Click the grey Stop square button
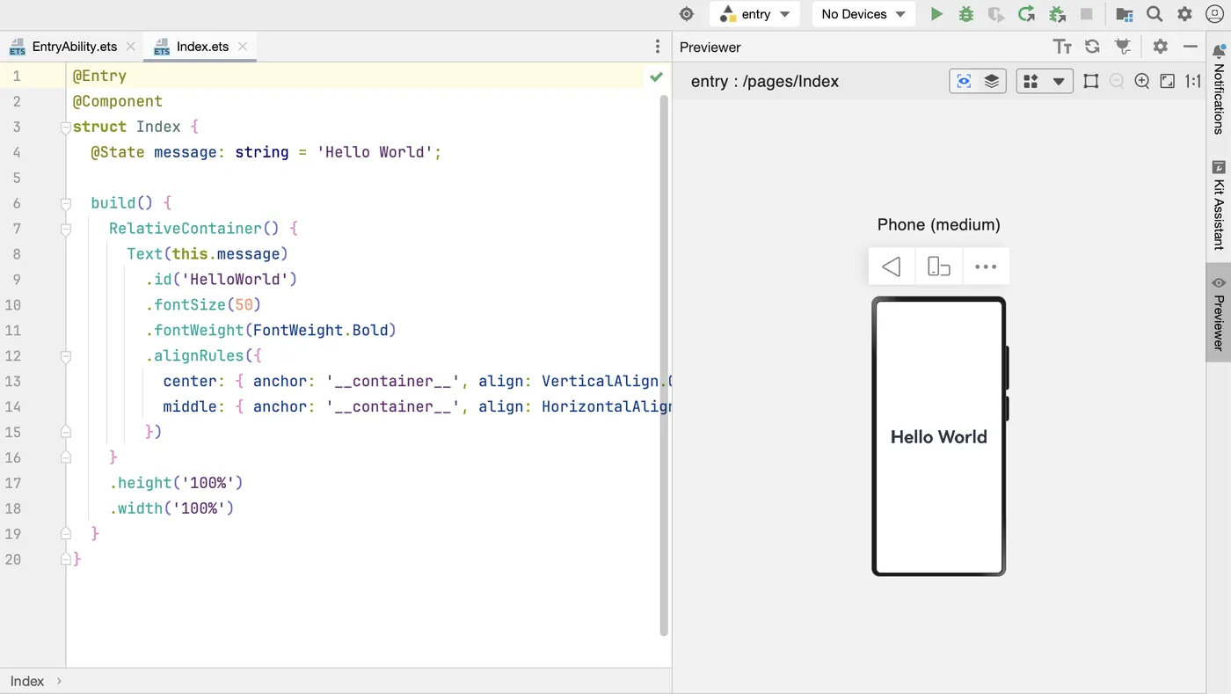Viewport: 1231px width, 694px height. [1087, 14]
